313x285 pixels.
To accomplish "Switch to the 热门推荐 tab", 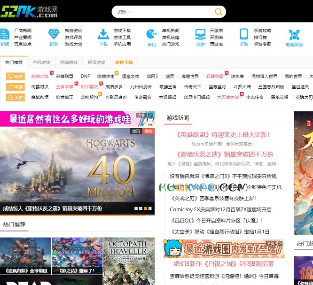I will pos(14,62).
